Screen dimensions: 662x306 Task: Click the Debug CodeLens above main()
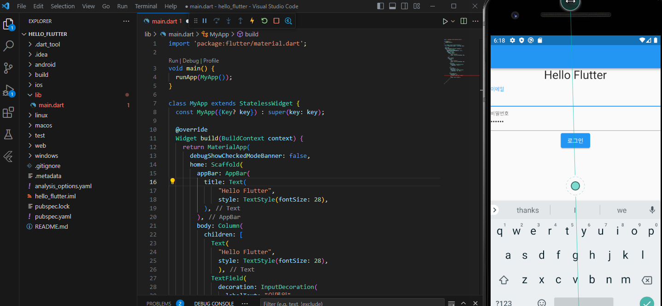pyautogui.click(x=191, y=61)
